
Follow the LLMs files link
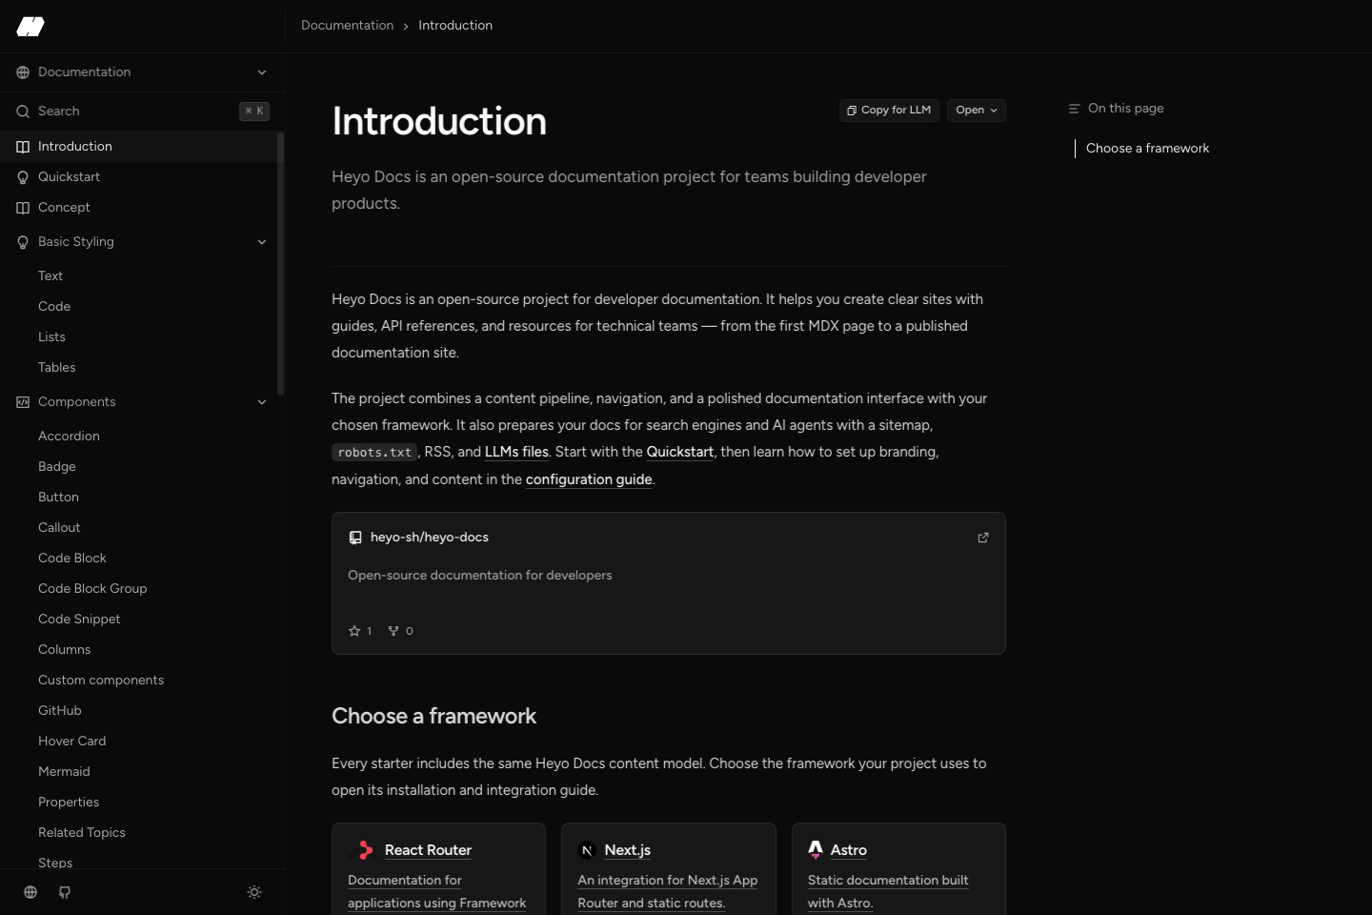(x=516, y=452)
